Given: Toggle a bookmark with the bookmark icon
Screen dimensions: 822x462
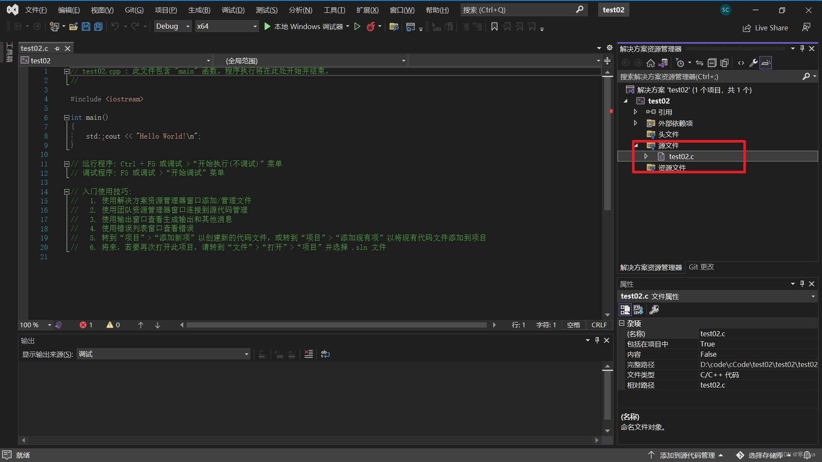Looking at the screenshot, I should (494, 27).
